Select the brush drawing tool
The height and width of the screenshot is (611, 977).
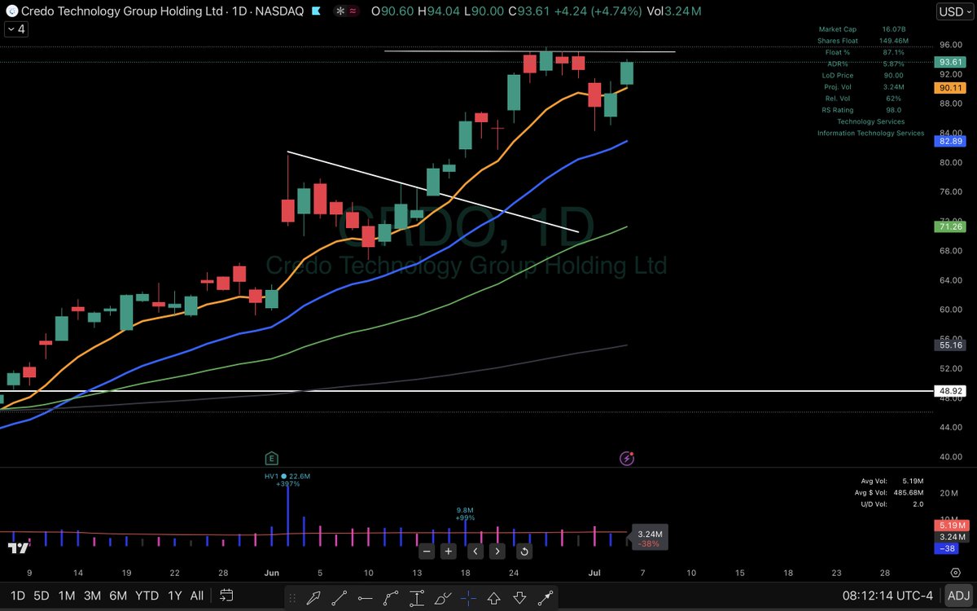click(442, 597)
